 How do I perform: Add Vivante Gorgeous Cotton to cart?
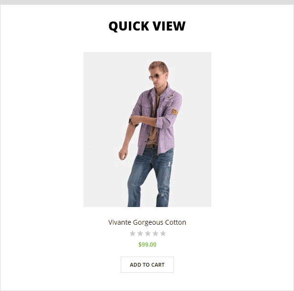pyautogui.click(x=147, y=265)
